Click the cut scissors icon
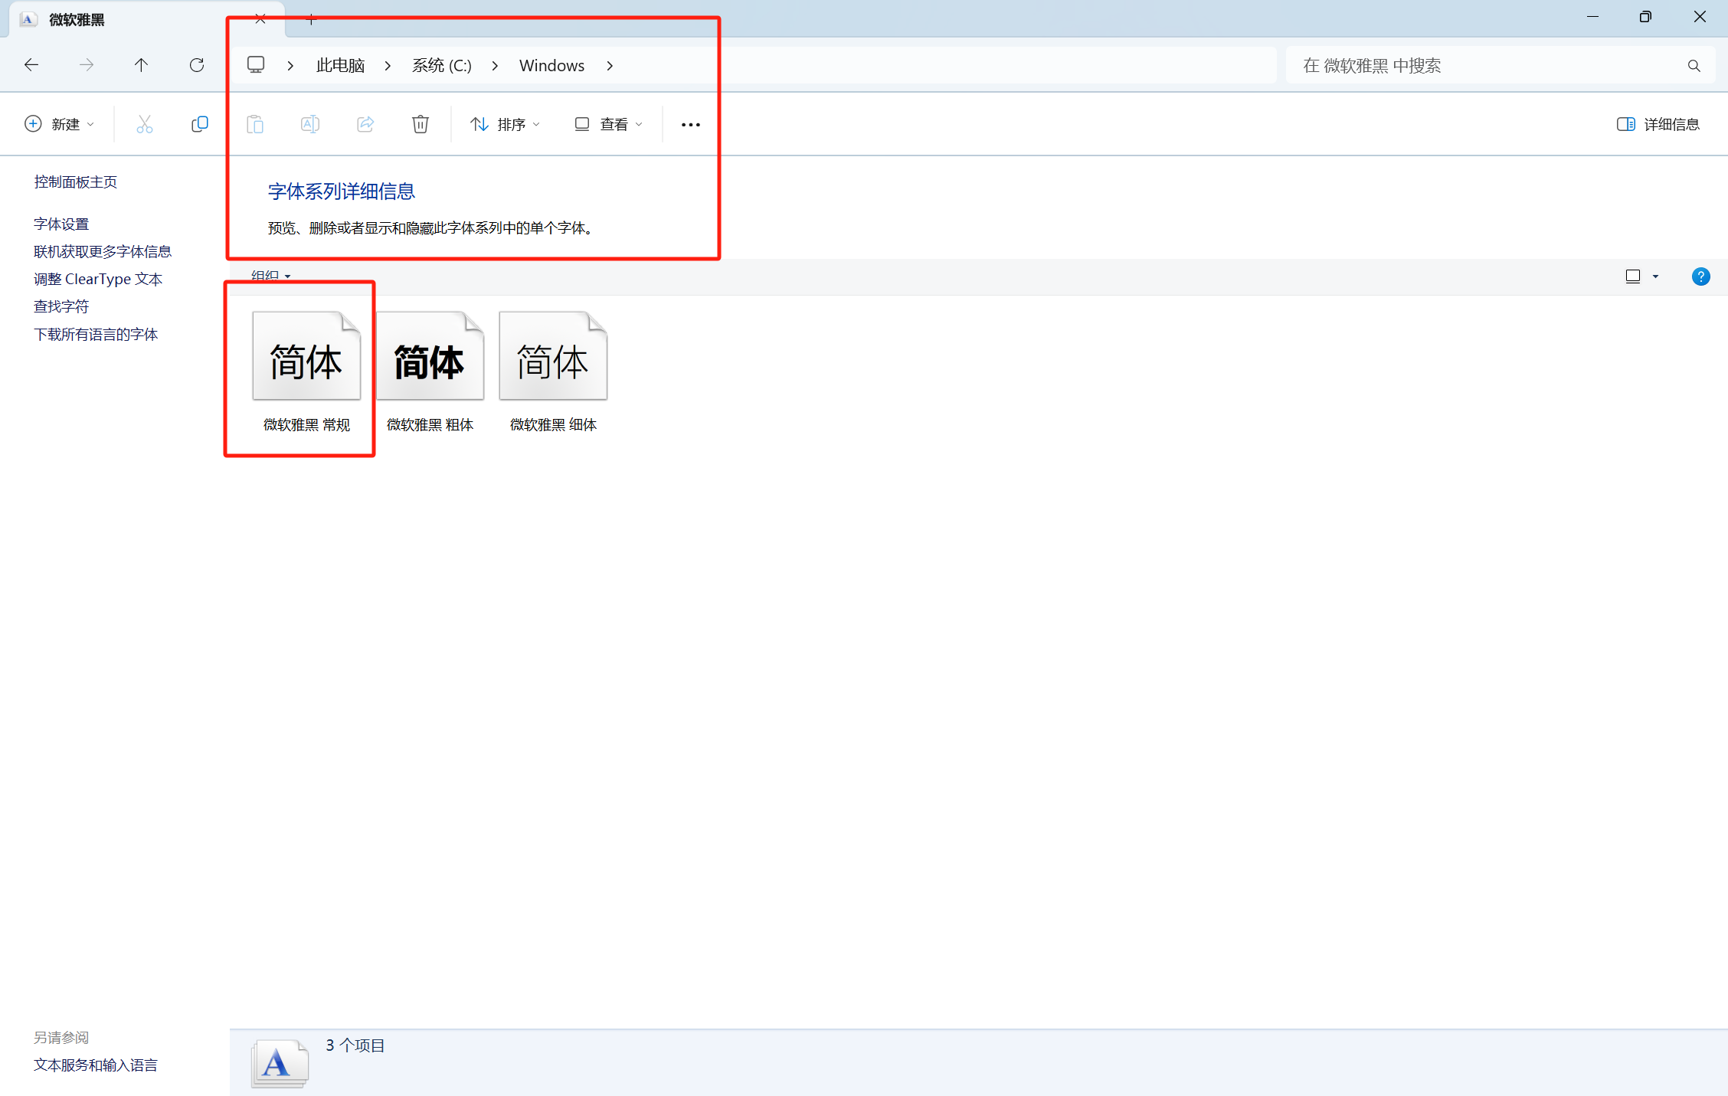This screenshot has width=1728, height=1096. pos(145,124)
